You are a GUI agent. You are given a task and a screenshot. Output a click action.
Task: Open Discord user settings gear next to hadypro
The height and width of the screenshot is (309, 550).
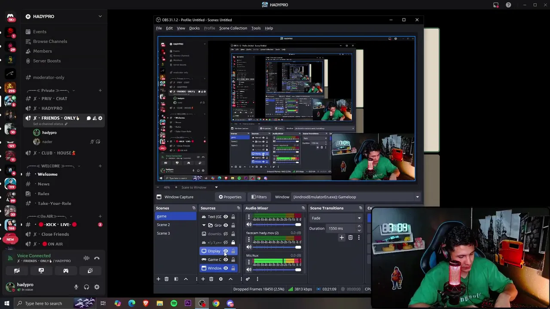(x=97, y=287)
